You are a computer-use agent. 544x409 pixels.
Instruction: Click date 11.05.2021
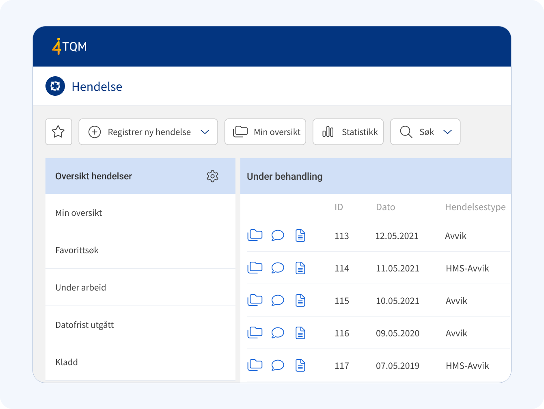pyautogui.click(x=397, y=268)
